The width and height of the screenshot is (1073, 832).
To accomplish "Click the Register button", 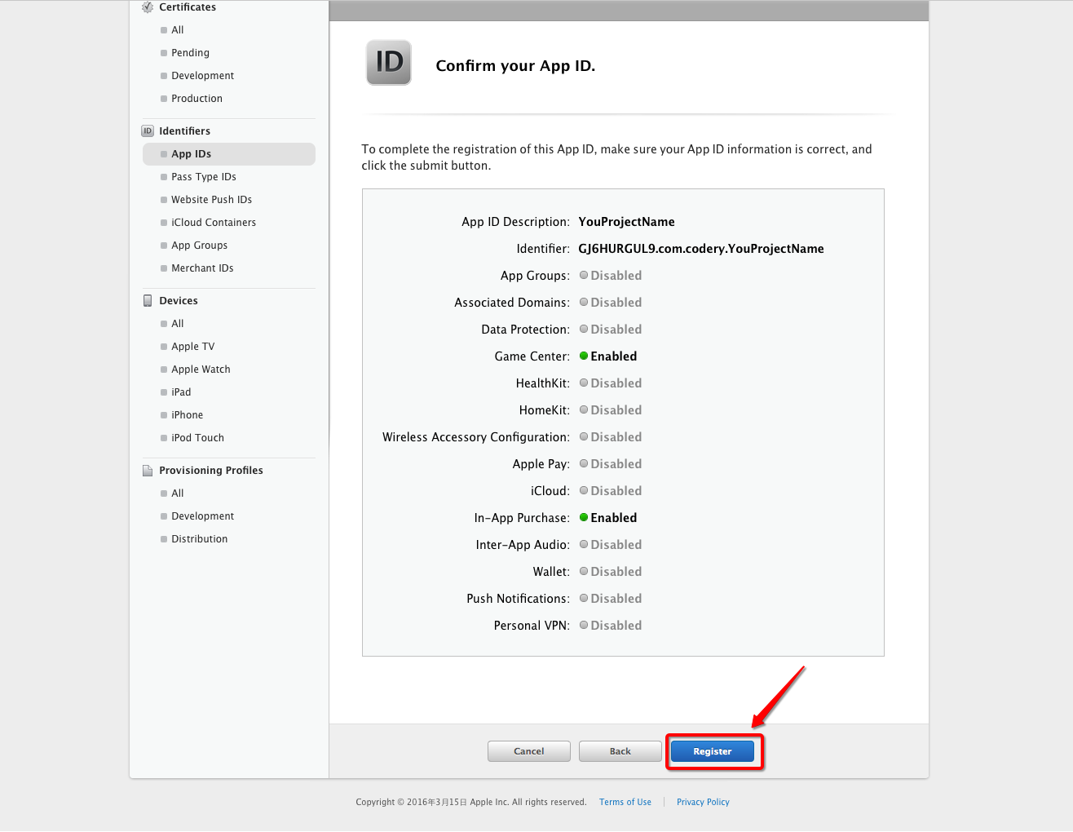I will click(x=713, y=751).
